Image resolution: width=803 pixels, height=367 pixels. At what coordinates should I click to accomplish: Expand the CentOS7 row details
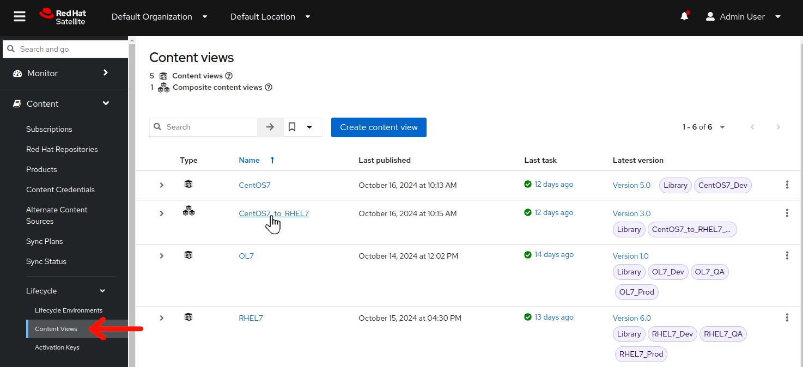point(161,185)
